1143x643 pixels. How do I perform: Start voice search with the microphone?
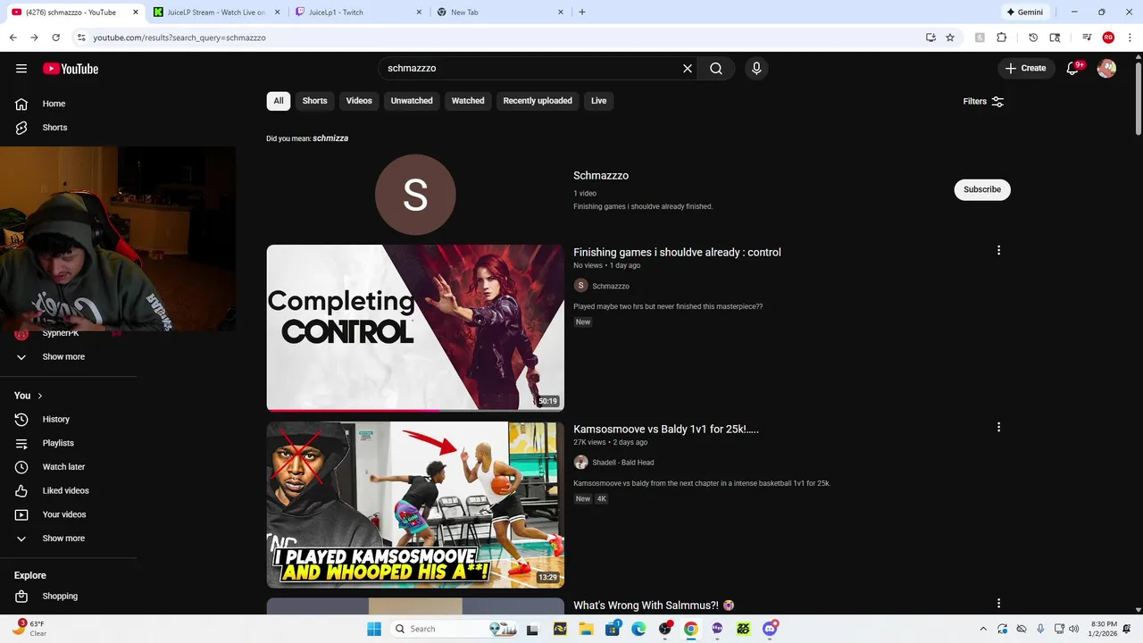(x=756, y=69)
